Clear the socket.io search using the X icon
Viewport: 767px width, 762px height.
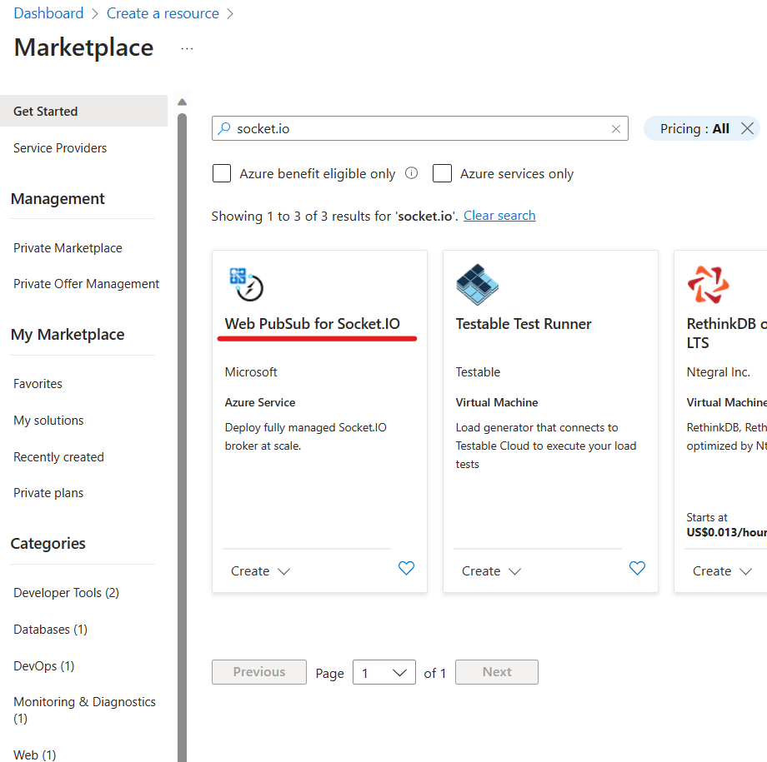(x=615, y=128)
